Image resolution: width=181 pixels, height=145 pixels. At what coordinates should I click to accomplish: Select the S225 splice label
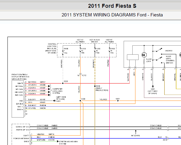point(66,81)
